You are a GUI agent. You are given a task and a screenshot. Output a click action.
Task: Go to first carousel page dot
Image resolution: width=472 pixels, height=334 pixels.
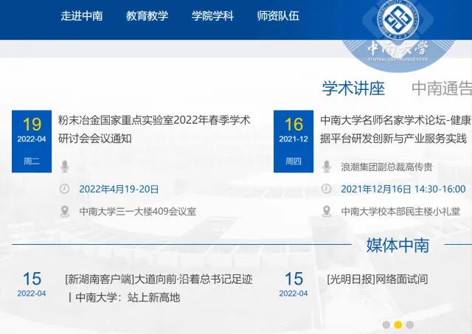pyautogui.click(x=386, y=324)
